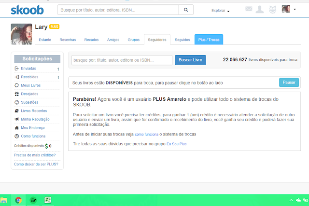Click the yellow PLUS badge next to Lary
The height and width of the screenshot is (206, 309).
pos(54,27)
